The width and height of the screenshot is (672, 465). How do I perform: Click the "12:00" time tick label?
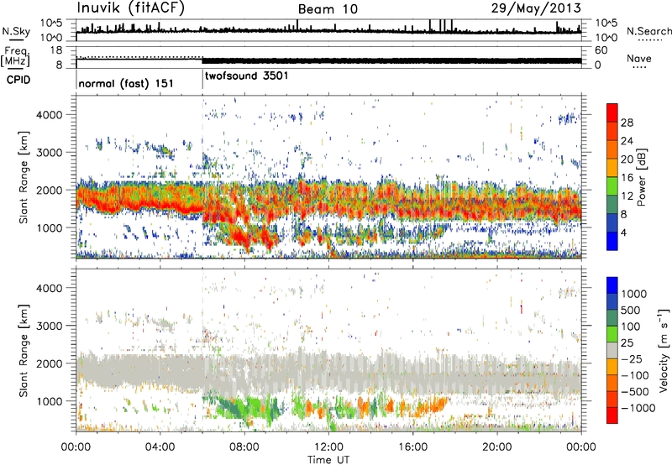pyautogui.click(x=328, y=447)
